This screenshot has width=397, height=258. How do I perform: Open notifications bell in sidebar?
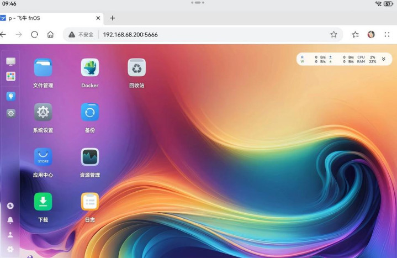10,220
